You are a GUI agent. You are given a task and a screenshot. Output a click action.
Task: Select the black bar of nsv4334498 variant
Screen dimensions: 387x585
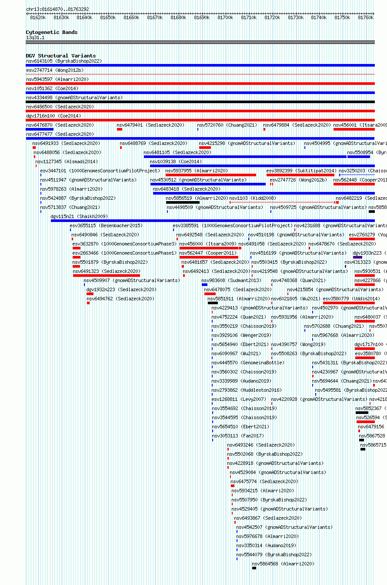[x=200, y=102]
